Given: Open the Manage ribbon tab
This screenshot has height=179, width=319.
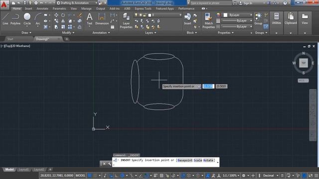Looking at the screenshot, I should [x=86, y=9].
